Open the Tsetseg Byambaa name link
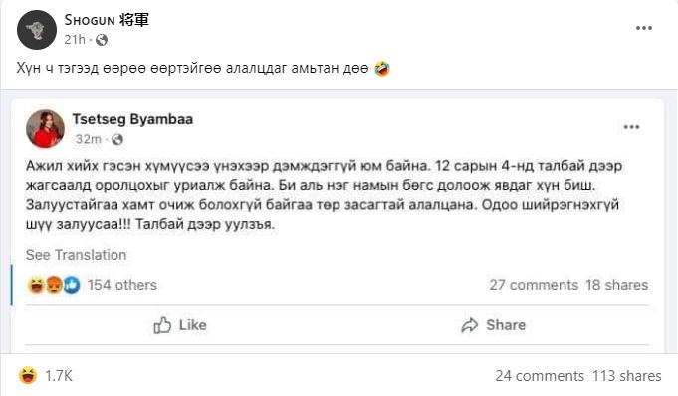The width and height of the screenshot is (678, 396). [x=132, y=119]
